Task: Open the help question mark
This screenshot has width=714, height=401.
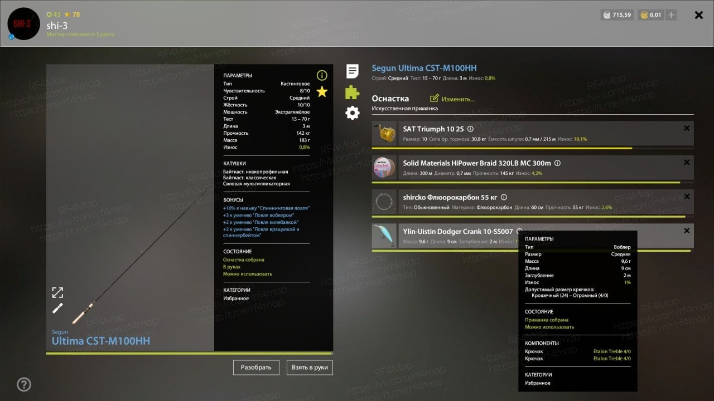Action: 24,384
